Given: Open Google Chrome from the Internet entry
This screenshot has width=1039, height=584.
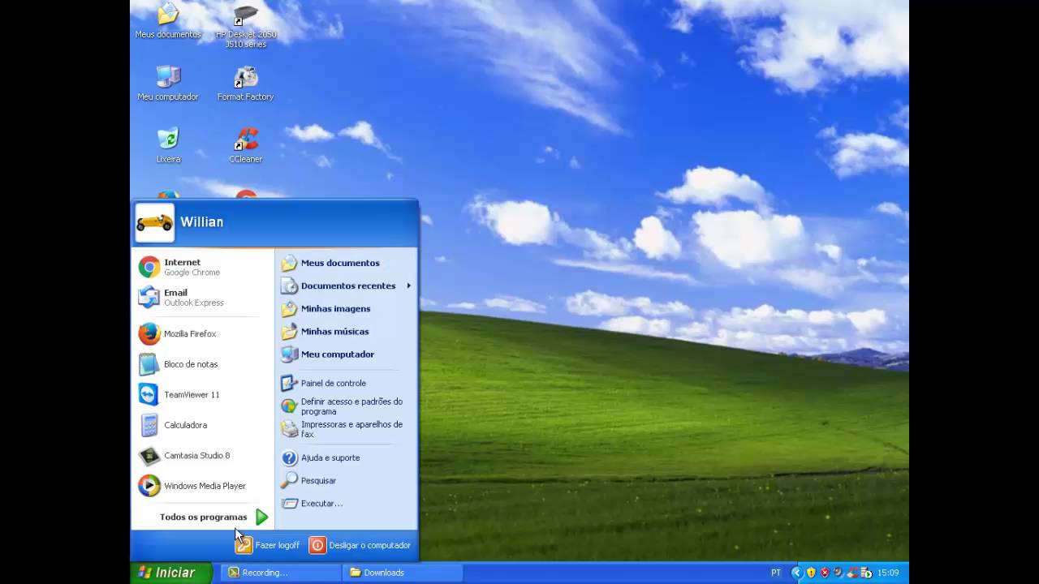Looking at the screenshot, I should pyautogui.click(x=203, y=267).
